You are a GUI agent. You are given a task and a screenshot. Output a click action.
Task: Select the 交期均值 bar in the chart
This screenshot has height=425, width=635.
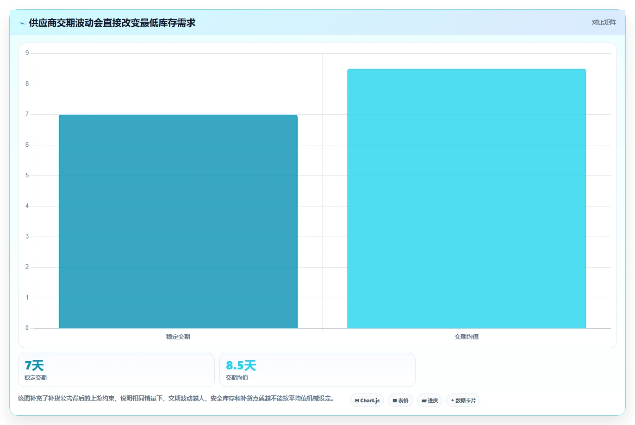(x=467, y=199)
